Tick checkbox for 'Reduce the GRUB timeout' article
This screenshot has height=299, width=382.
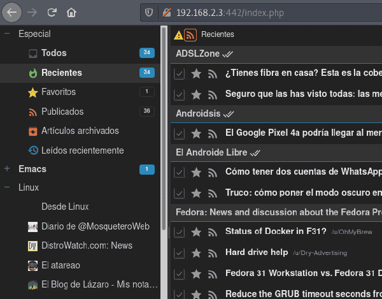pyautogui.click(x=179, y=294)
